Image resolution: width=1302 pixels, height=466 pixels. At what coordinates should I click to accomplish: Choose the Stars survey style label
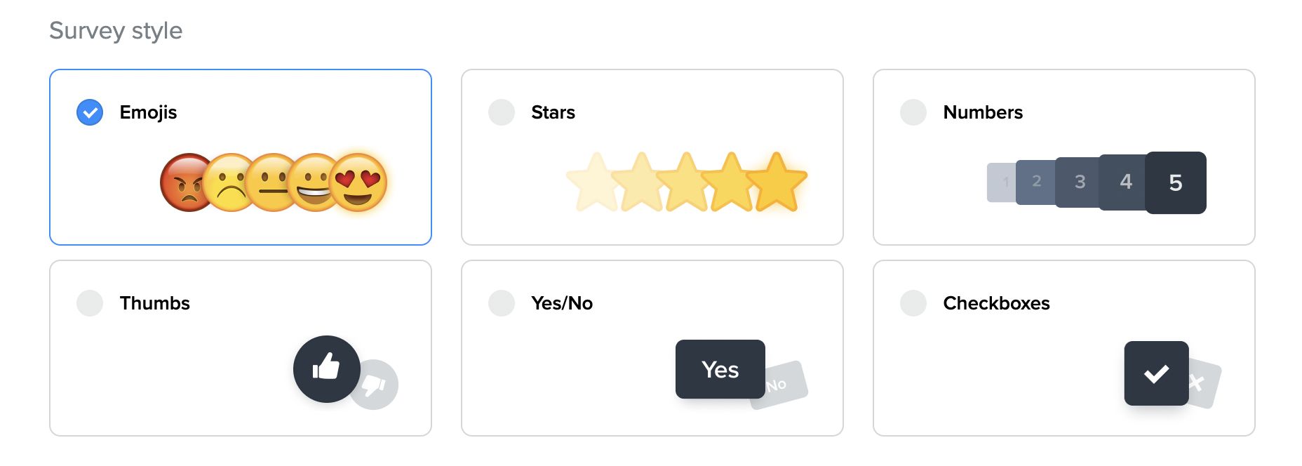(x=553, y=112)
